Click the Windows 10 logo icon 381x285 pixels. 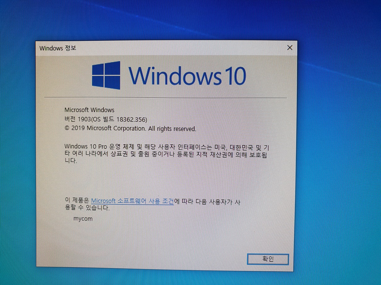[x=106, y=75]
